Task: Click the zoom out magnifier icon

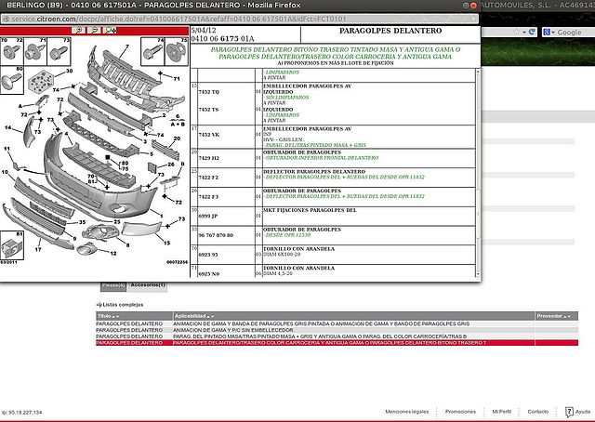Action: [x=94, y=31]
